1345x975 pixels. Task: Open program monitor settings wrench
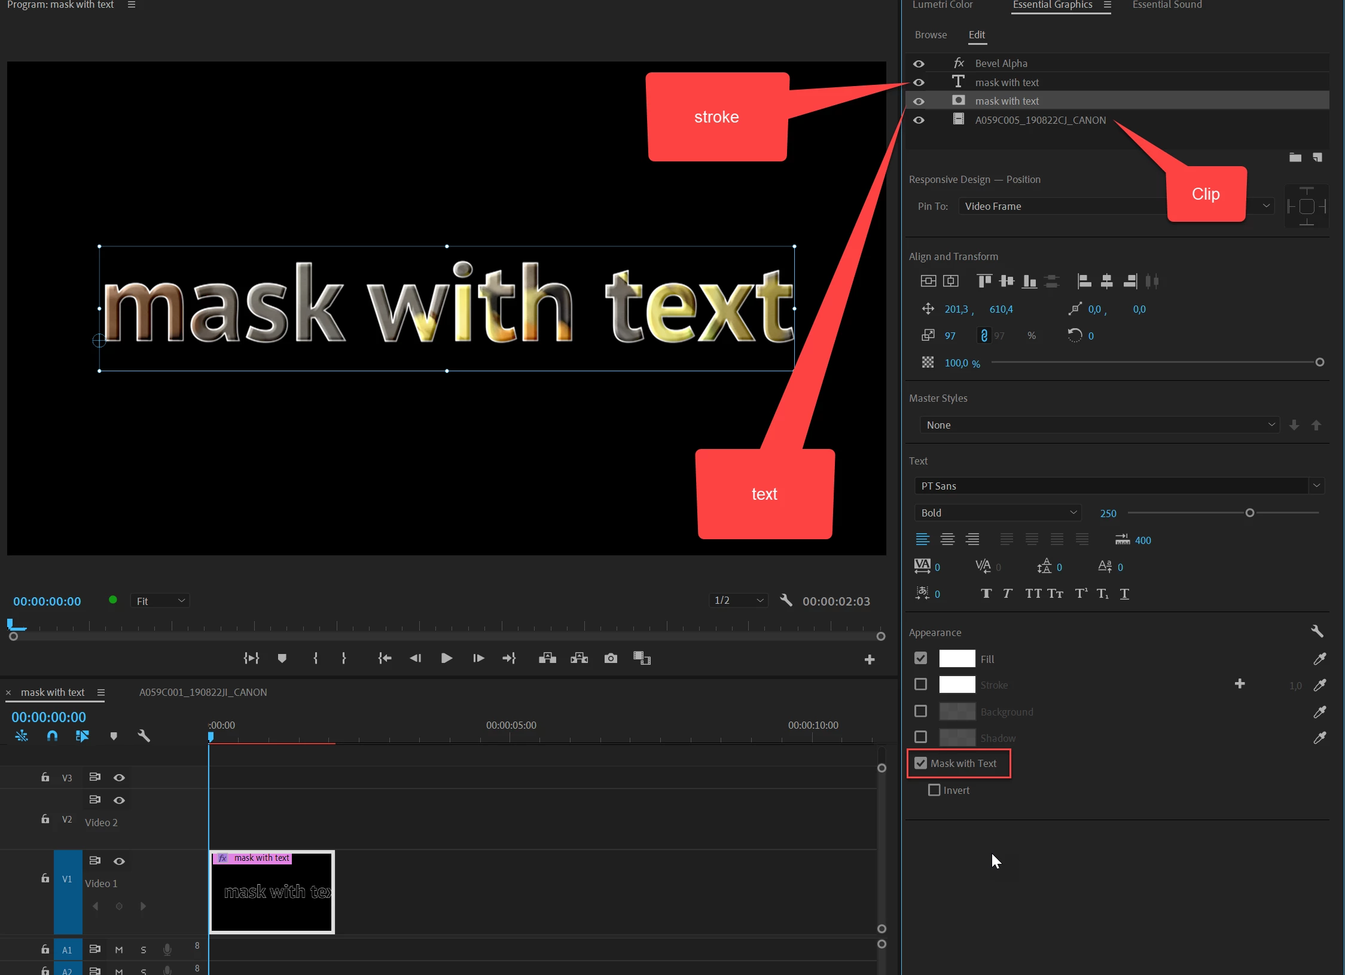(786, 600)
